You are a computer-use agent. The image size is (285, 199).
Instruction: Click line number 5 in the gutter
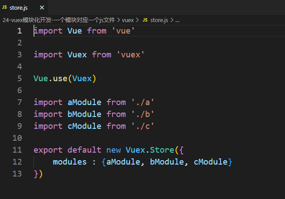coord(19,79)
